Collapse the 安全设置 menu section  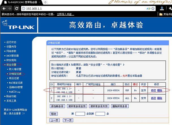click(x=12, y=65)
